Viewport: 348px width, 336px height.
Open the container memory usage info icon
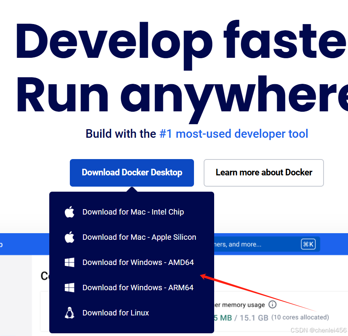coord(272,304)
